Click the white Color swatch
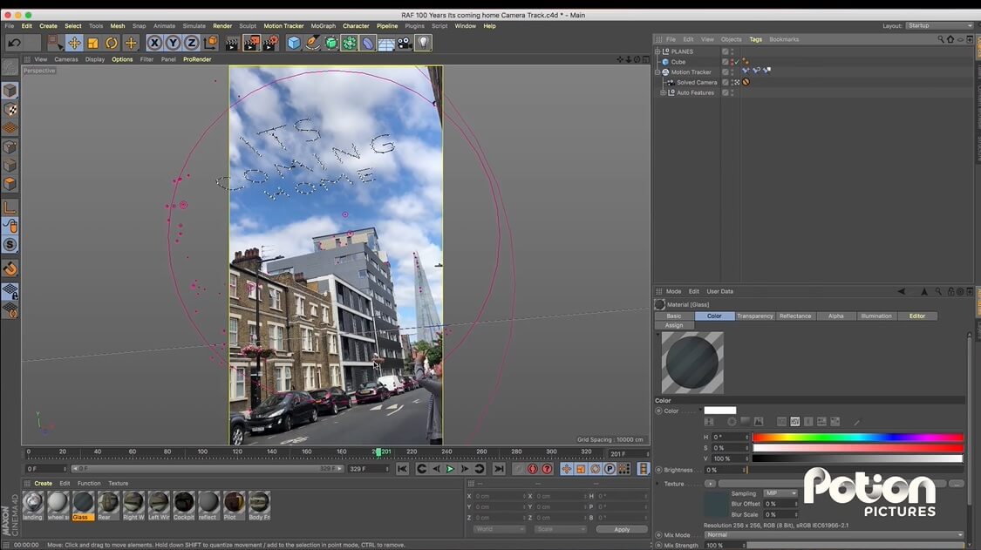Viewport: 981px width, 550px height. [720, 411]
